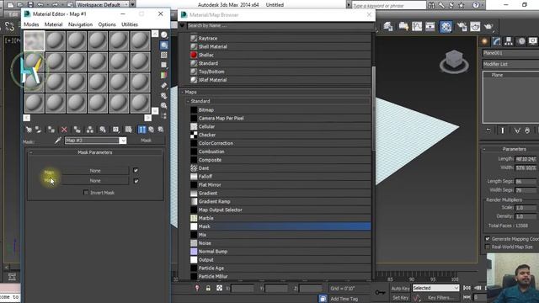
Task: Select the Noise map
Action: [x=280, y=243]
